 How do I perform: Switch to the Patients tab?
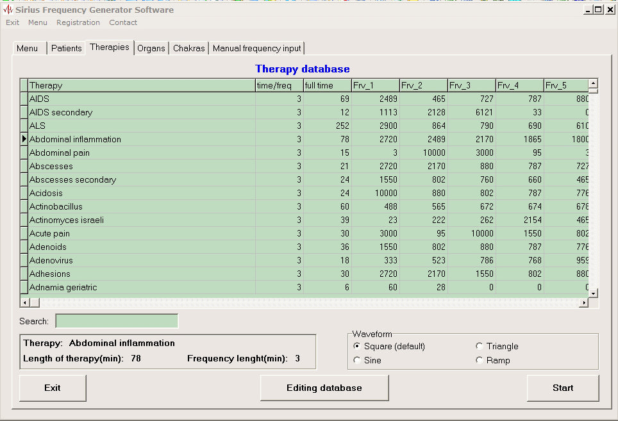66,48
